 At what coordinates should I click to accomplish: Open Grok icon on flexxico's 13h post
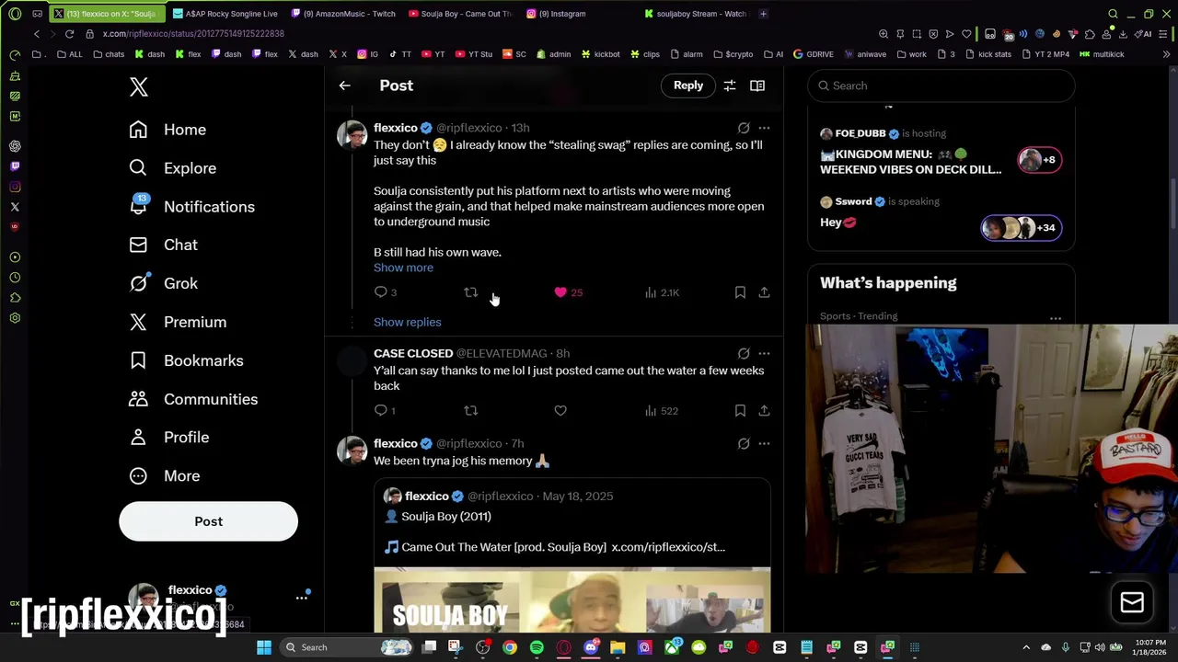(744, 128)
